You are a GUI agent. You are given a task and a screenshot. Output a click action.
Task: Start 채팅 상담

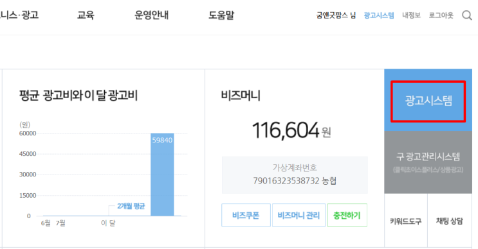click(x=450, y=221)
